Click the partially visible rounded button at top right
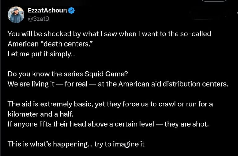The width and height of the screenshot is (238, 156). coord(214,1)
